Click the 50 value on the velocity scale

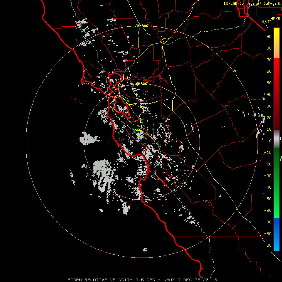[269, 83]
